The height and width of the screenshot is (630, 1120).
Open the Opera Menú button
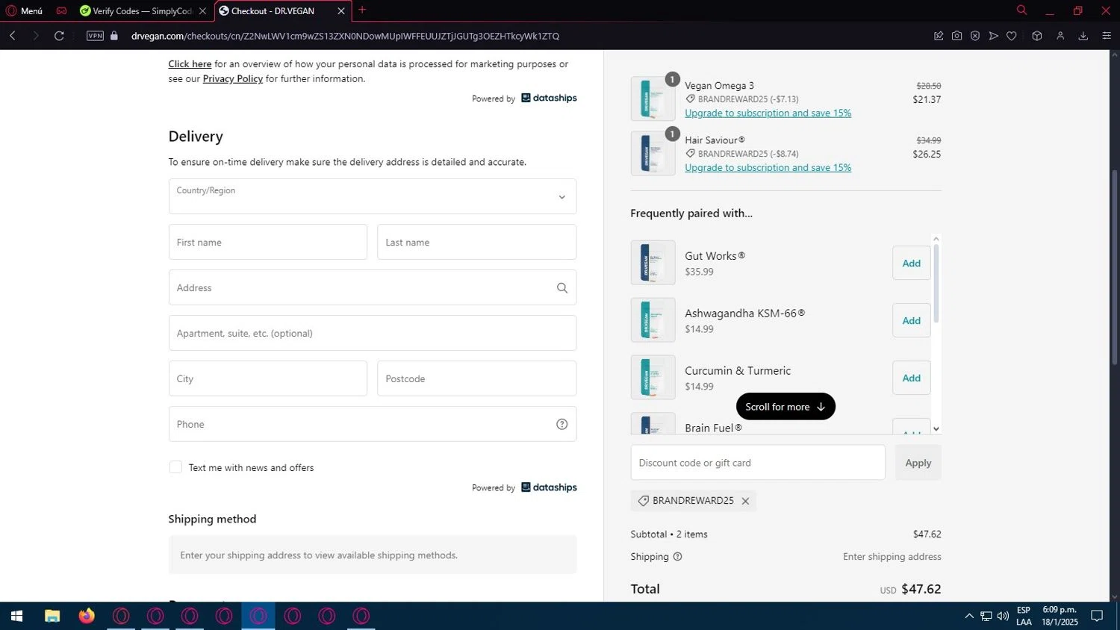(25, 10)
